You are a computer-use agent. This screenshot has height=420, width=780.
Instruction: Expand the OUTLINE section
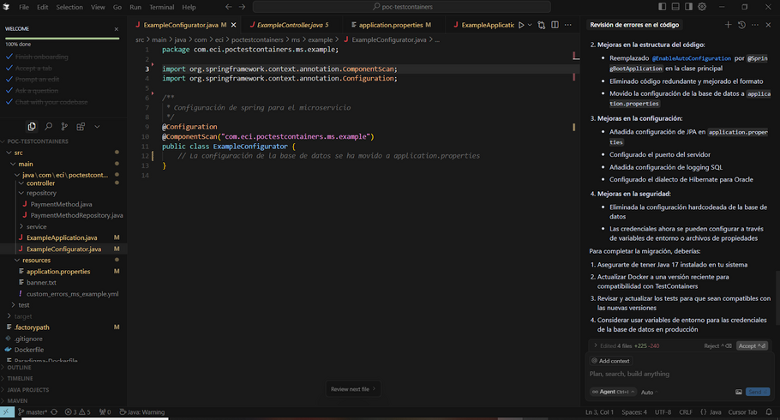[x=19, y=367]
